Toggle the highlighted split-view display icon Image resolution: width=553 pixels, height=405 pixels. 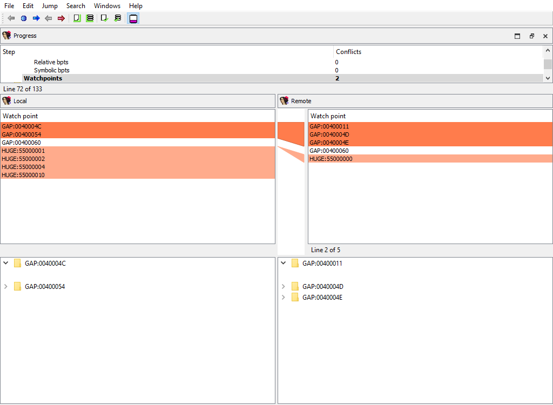[x=133, y=18]
